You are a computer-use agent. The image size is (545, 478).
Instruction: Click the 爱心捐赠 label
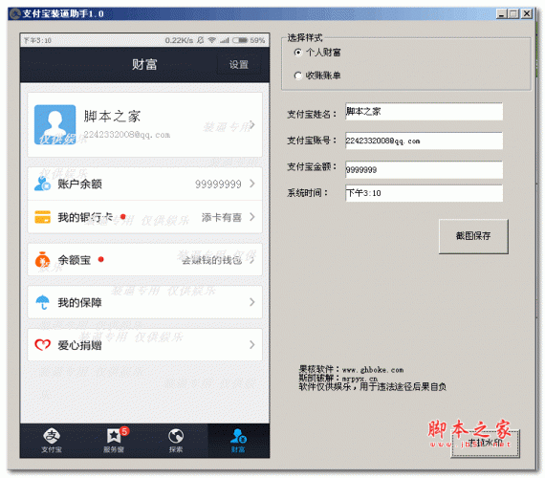pyautogui.click(x=80, y=345)
